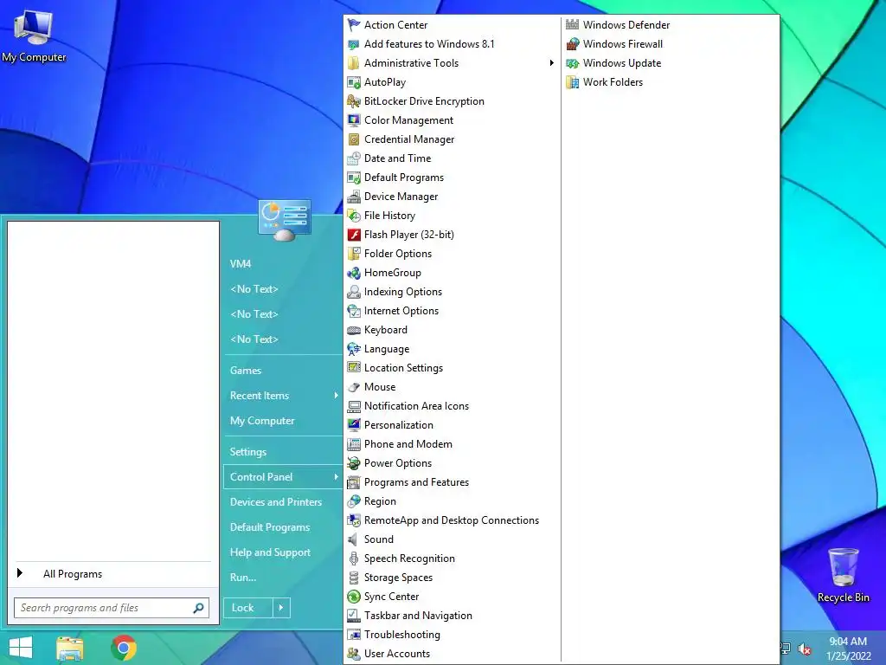This screenshot has width=886, height=665.
Task: Click the Internet Options icon
Action: click(354, 311)
